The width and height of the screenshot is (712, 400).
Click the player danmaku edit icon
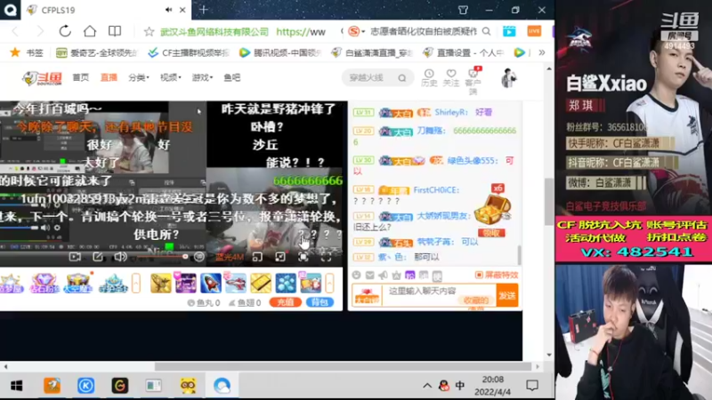point(98,257)
